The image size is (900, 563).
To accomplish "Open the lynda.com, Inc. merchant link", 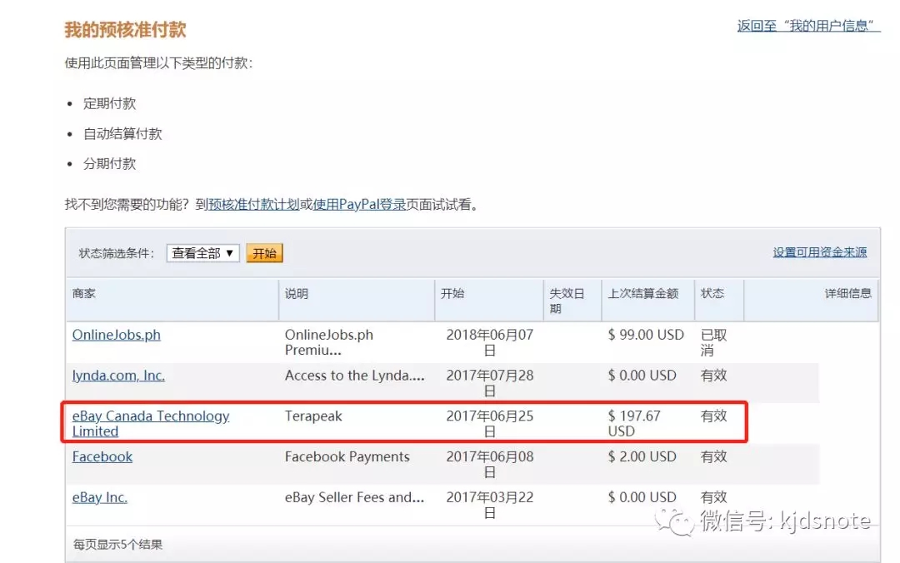I will coord(118,376).
